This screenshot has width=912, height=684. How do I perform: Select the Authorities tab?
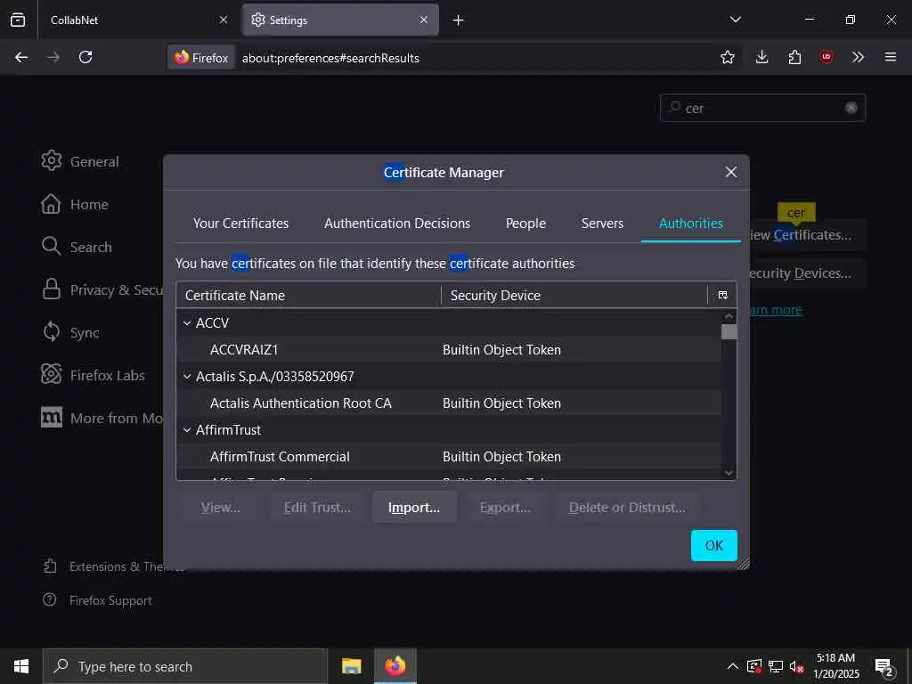[691, 224]
